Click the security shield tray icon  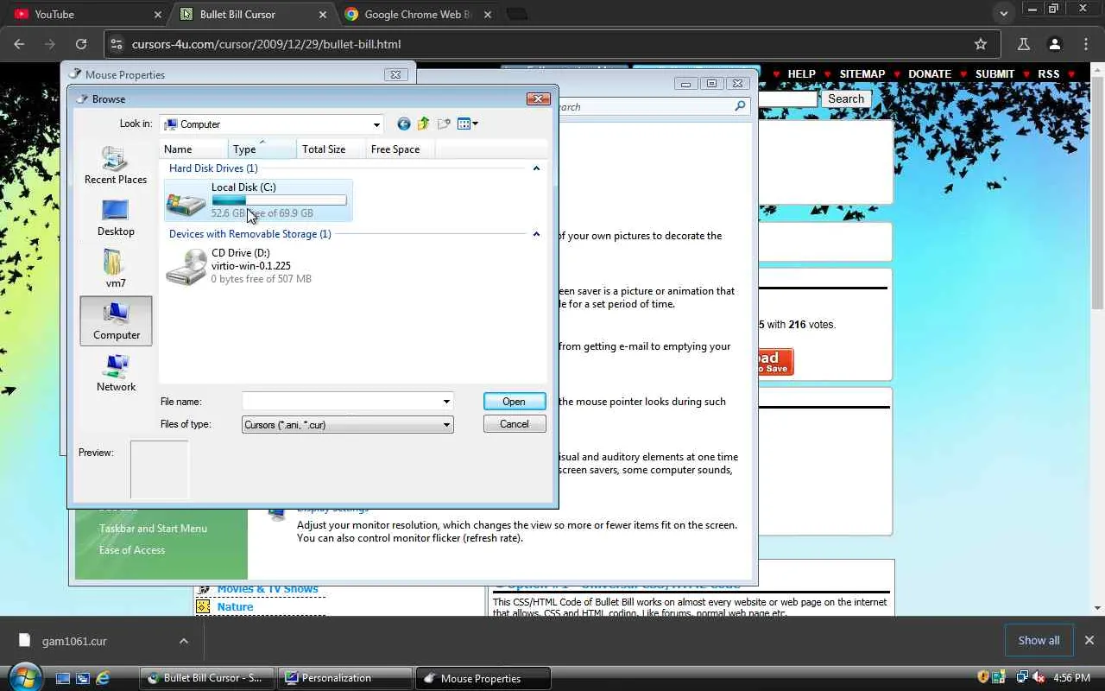[983, 677]
